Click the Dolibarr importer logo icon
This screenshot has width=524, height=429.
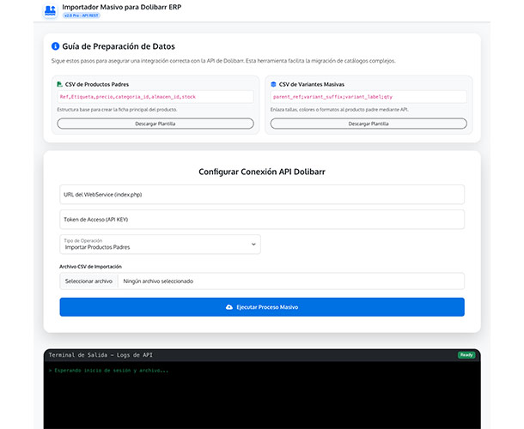click(49, 10)
